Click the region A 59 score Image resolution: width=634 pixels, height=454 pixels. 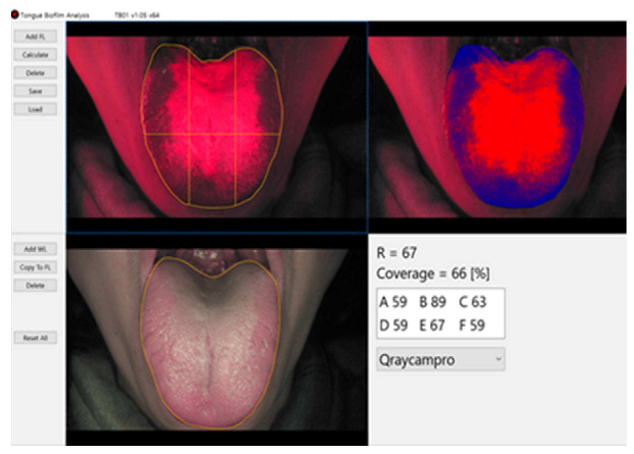click(393, 302)
